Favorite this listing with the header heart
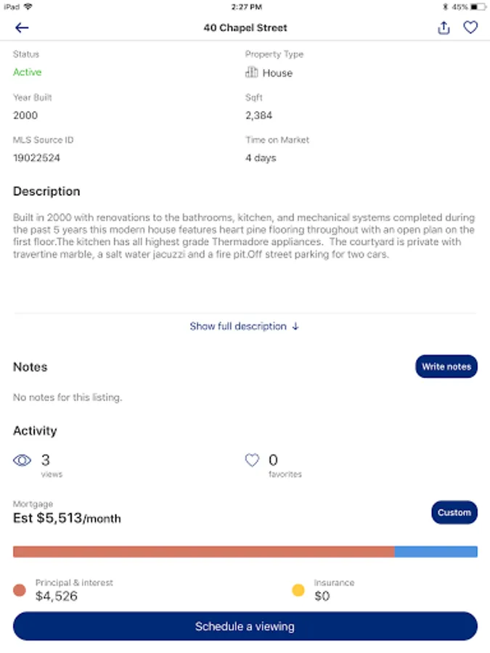Viewport: 490px width, 653px height. click(470, 28)
